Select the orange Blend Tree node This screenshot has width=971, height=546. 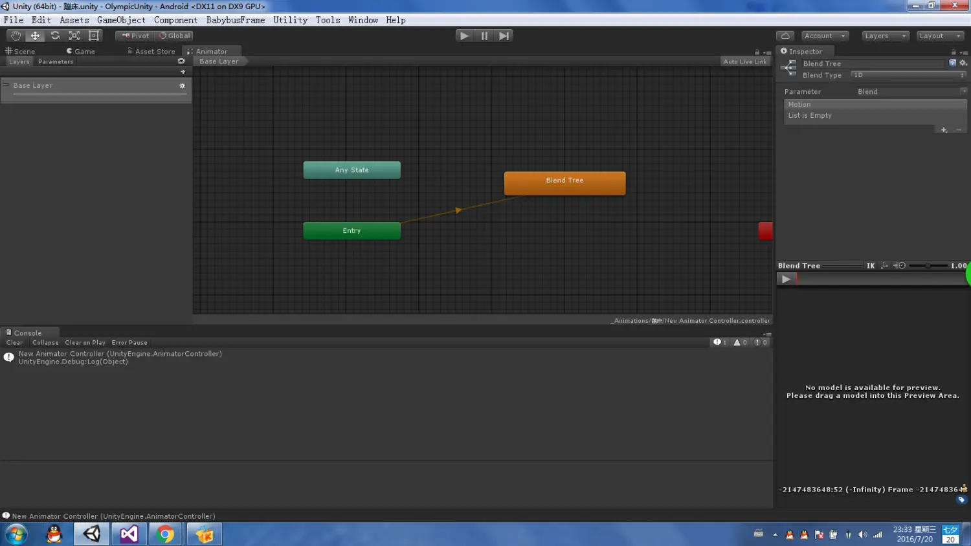pos(564,183)
